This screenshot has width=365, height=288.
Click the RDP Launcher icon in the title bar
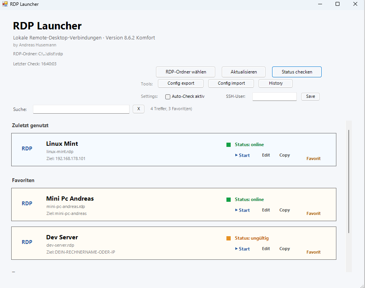pos(5,4)
